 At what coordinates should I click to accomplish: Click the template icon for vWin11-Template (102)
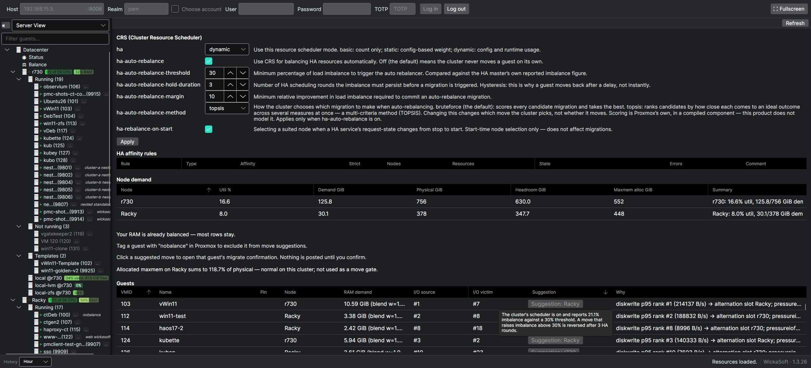(36, 263)
